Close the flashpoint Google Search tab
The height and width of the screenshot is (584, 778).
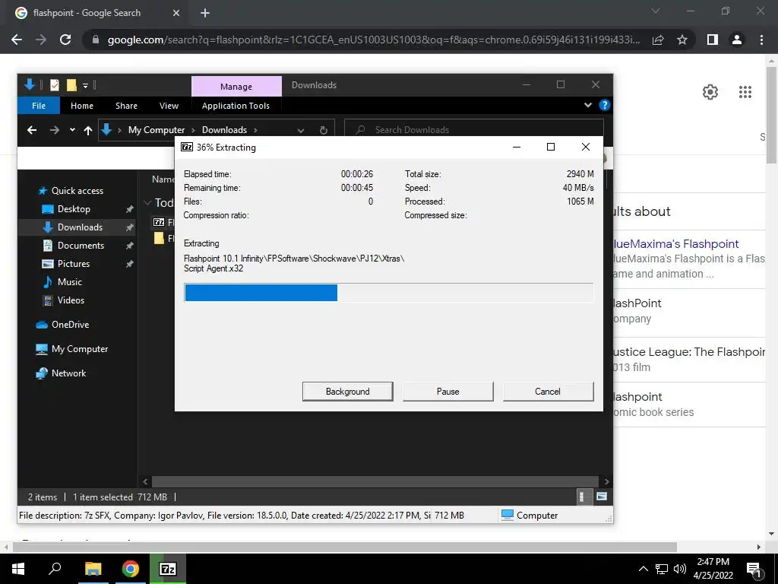176,13
